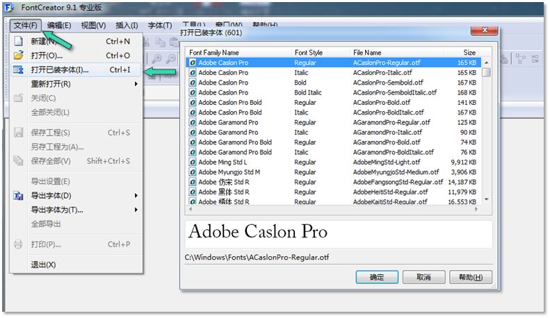Select Adobe 黑体 Std R font row
550x318 pixels.
click(333, 192)
